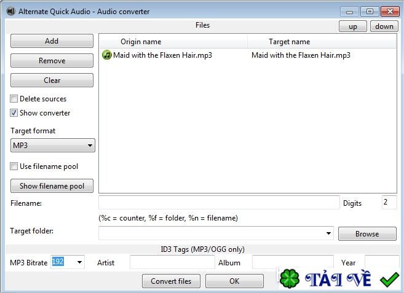404x293 pixels.
Task: Click the green clover watermark icon
Action: [x=290, y=279]
